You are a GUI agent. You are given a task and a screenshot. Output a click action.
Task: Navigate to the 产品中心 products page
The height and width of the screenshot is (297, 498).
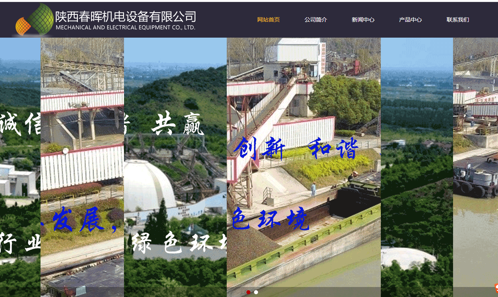[410, 20]
